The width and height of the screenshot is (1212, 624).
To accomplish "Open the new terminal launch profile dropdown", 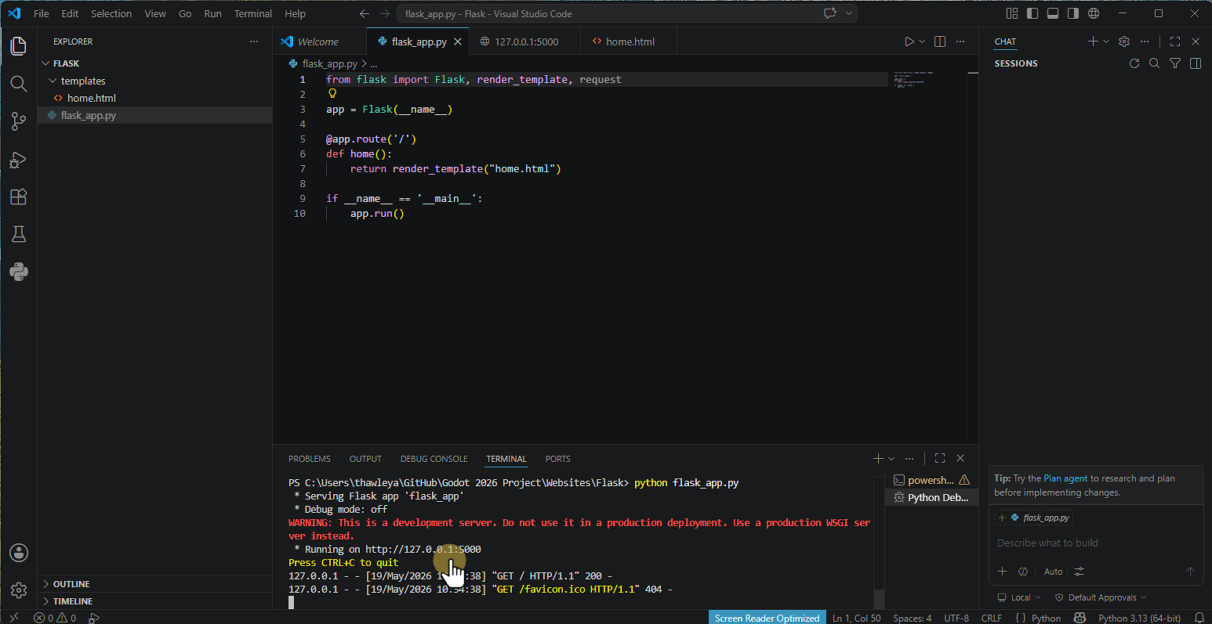I will 891,459.
